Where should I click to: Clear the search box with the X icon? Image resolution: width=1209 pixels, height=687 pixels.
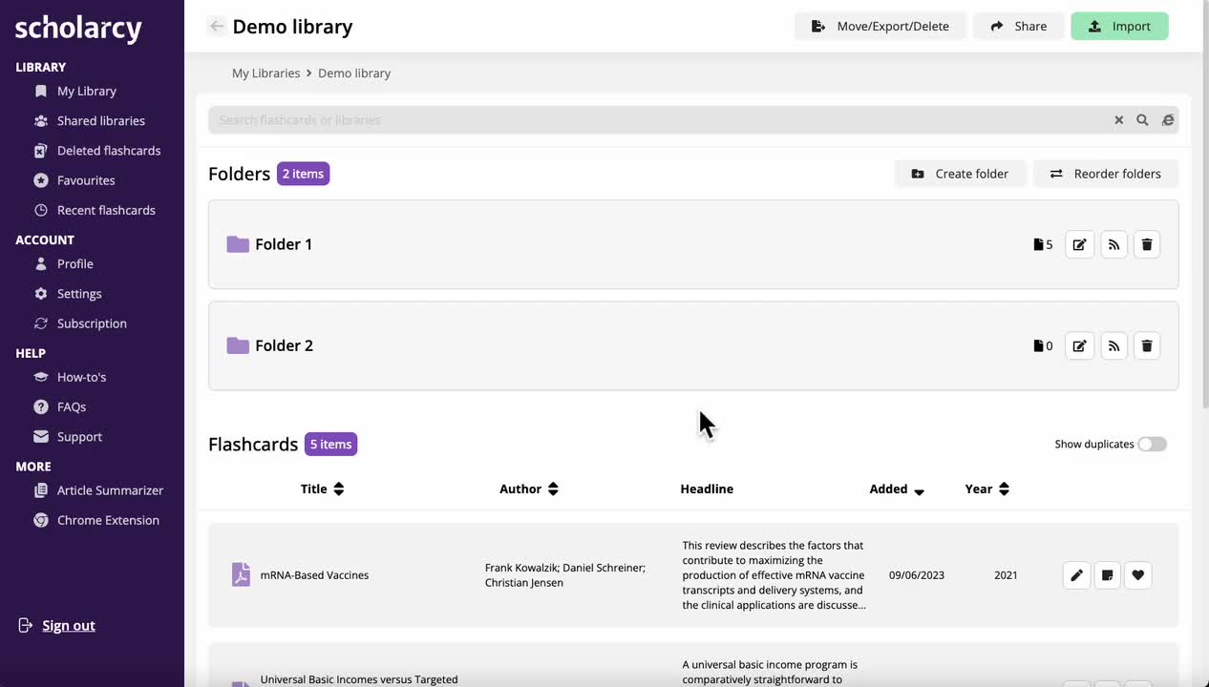point(1118,119)
